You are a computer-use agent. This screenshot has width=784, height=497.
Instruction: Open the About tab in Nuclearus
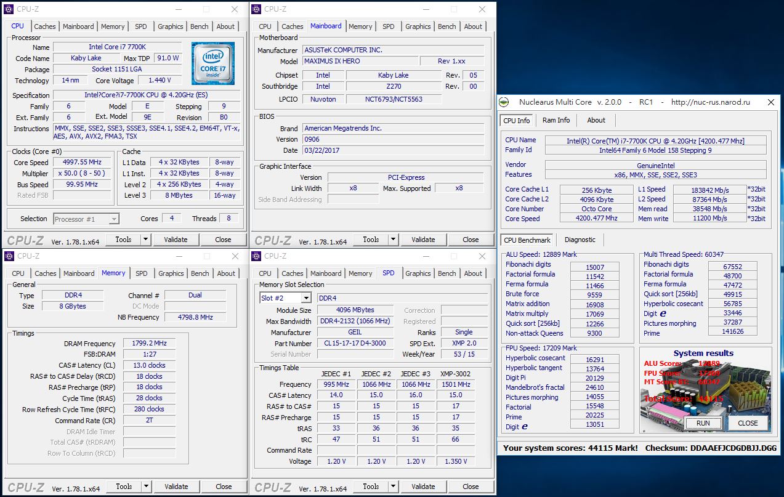[x=596, y=120]
